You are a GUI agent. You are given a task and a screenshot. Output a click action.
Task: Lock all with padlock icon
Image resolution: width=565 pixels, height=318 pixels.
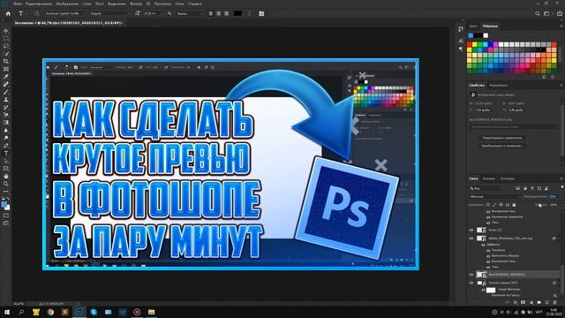514,205
